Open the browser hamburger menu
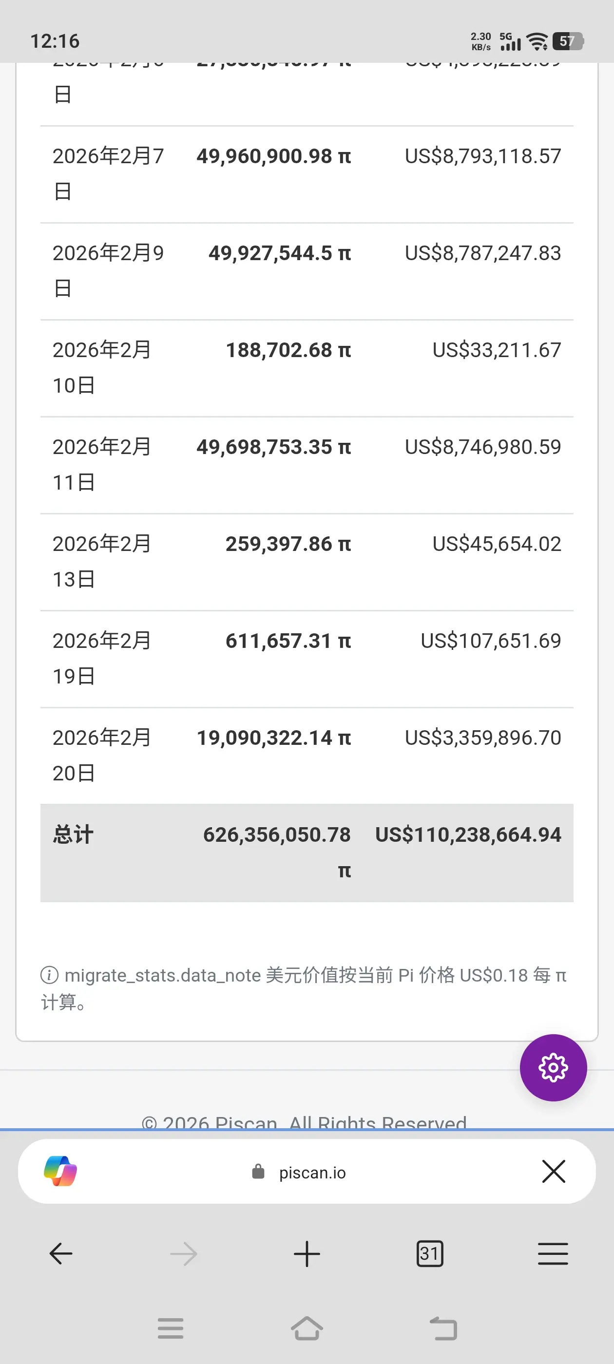Screen dimensions: 614x1364 (x=553, y=1253)
